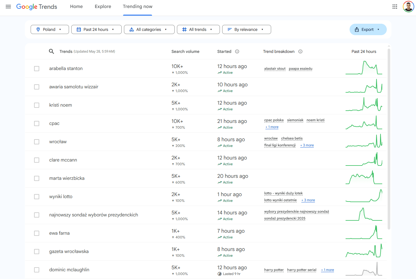Open the Poland country dropdown
416x279 pixels.
tap(50, 29)
